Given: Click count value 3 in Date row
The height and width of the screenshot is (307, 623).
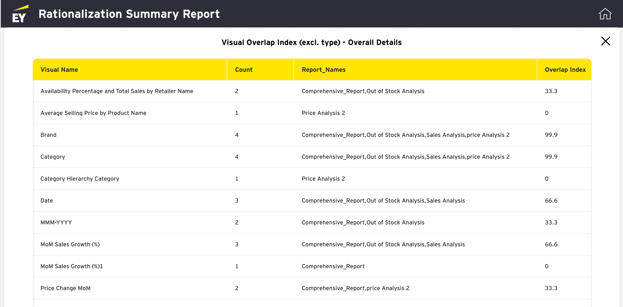Looking at the screenshot, I should point(237,201).
